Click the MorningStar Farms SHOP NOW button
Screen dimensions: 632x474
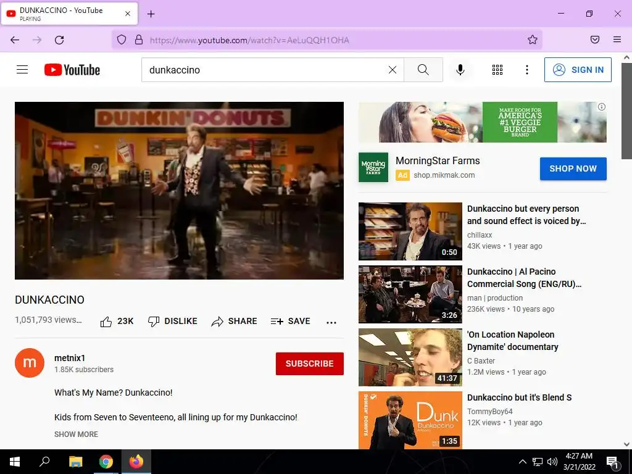tap(573, 168)
